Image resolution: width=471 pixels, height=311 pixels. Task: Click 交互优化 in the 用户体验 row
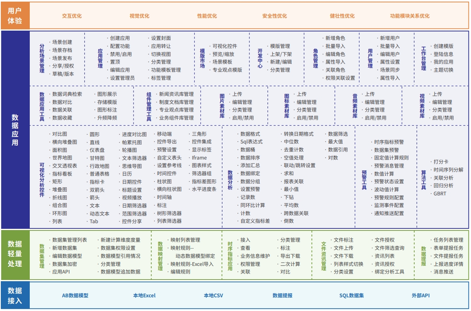(x=72, y=16)
